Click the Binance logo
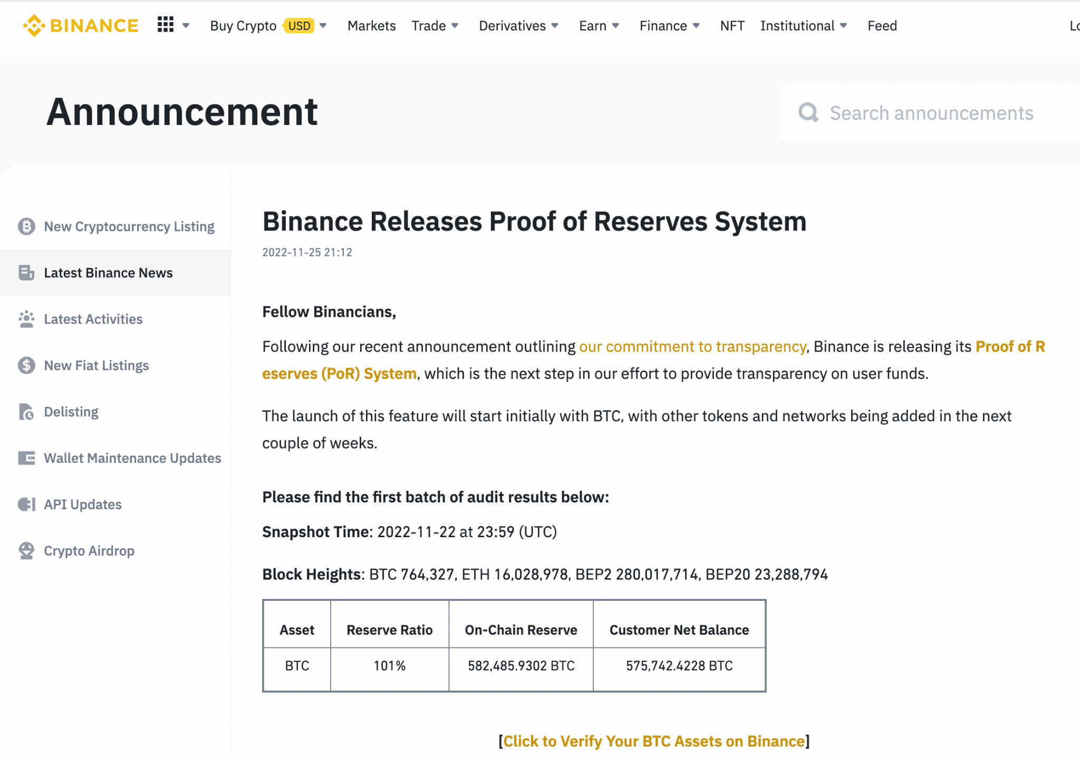The height and width of the screenshot is (757, 1080). [x=81, y=25]
